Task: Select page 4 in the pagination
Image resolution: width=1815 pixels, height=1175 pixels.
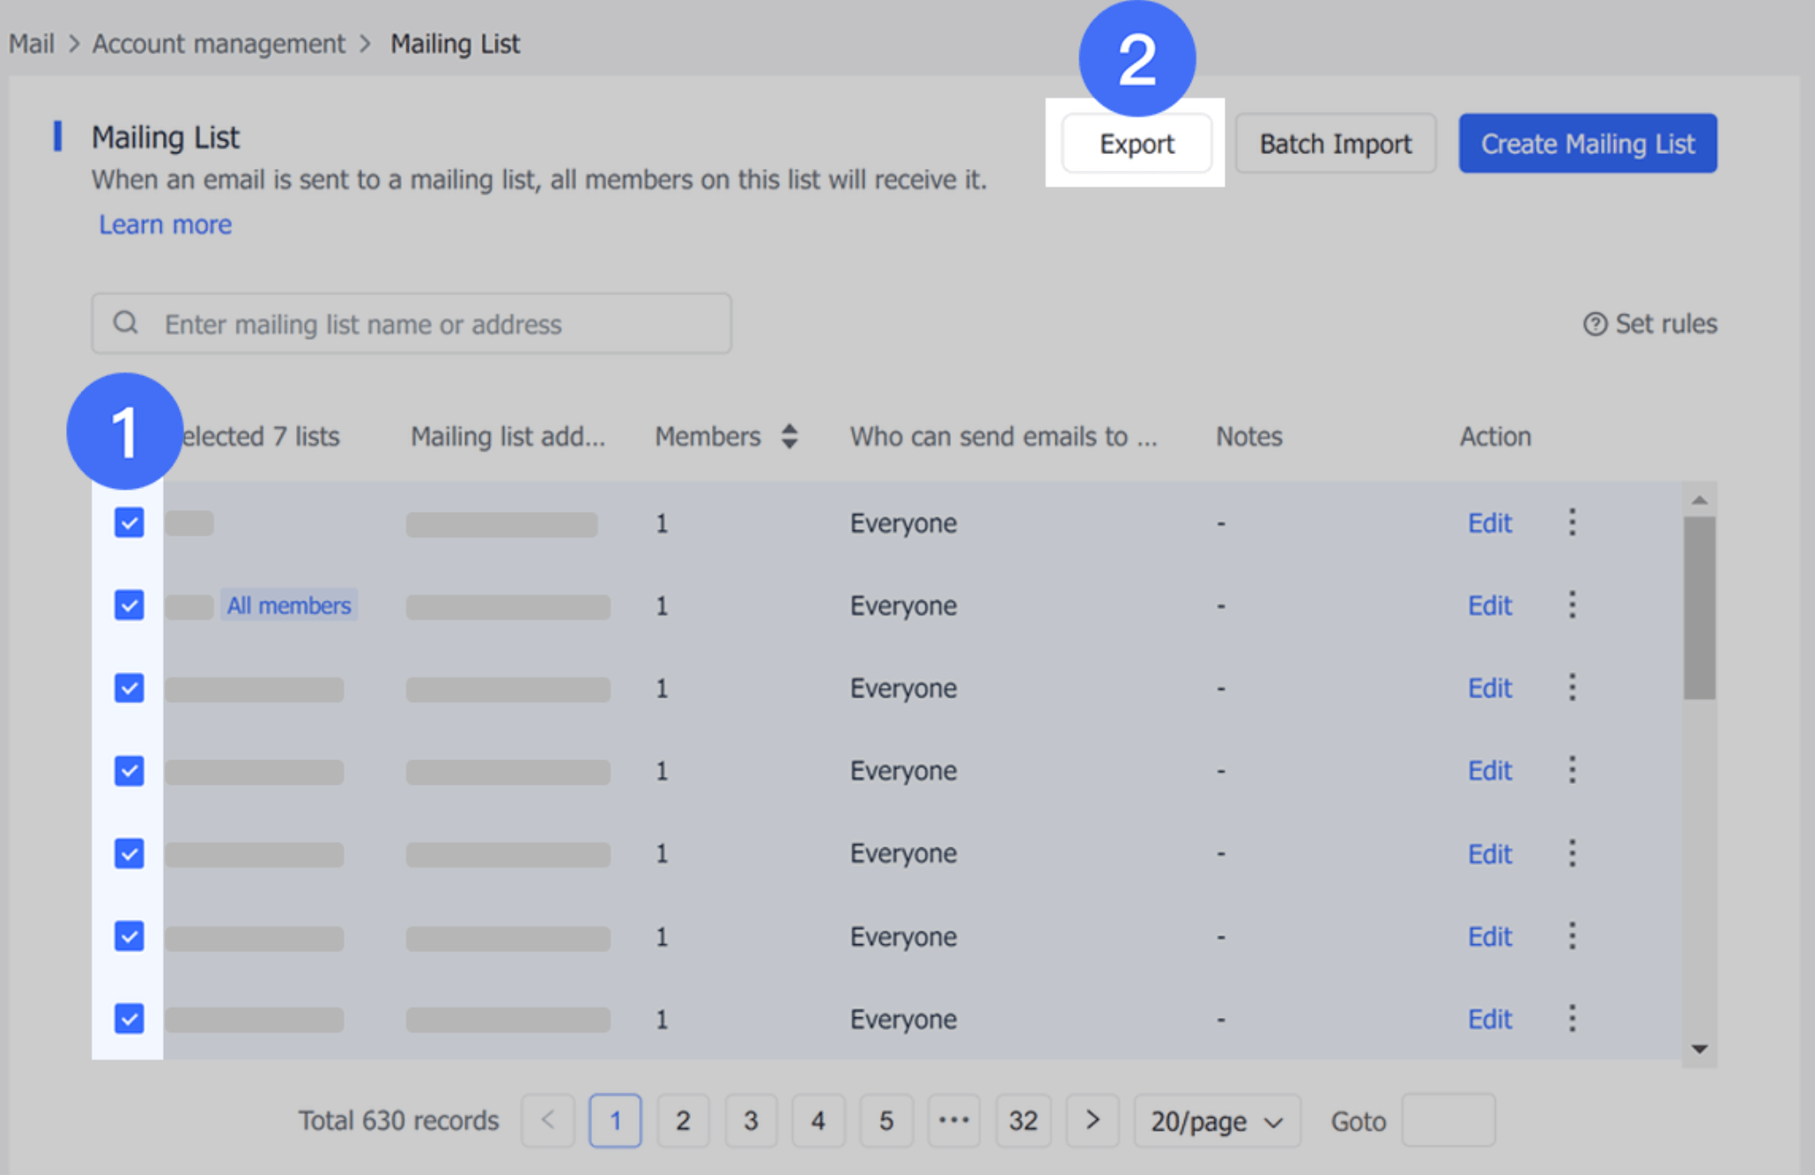Action: pyautogui.click(x=819, y=1120)
